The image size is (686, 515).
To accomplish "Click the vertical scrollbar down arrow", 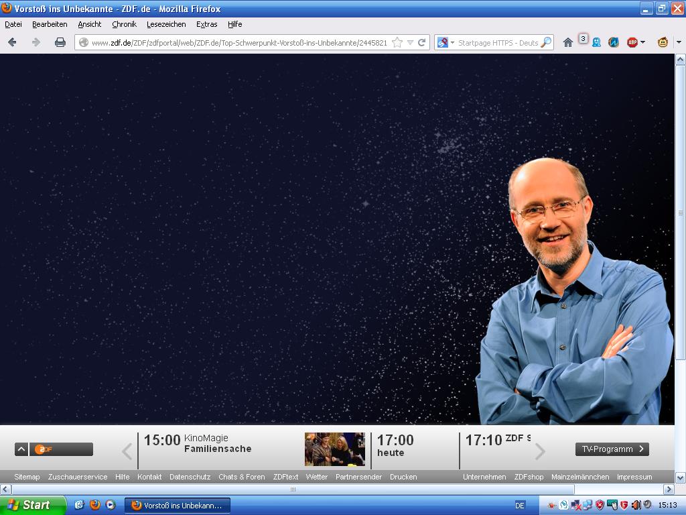I will (x=681, y=477).
